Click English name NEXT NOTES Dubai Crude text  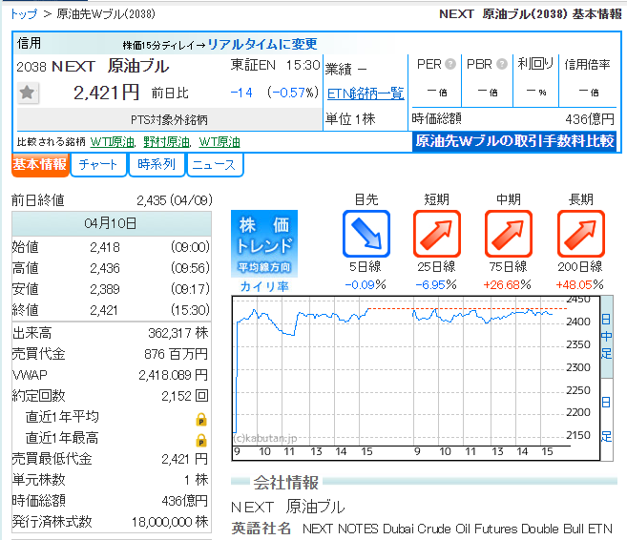[x=457, y=529]
